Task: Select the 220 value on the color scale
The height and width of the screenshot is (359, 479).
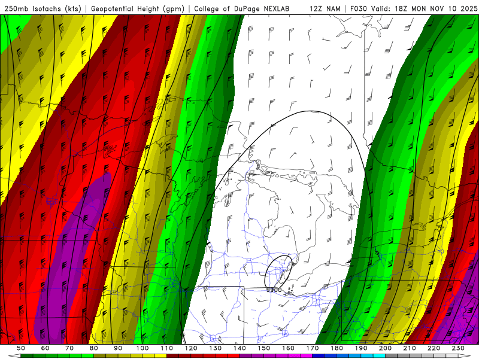Action: click(433, 348)
